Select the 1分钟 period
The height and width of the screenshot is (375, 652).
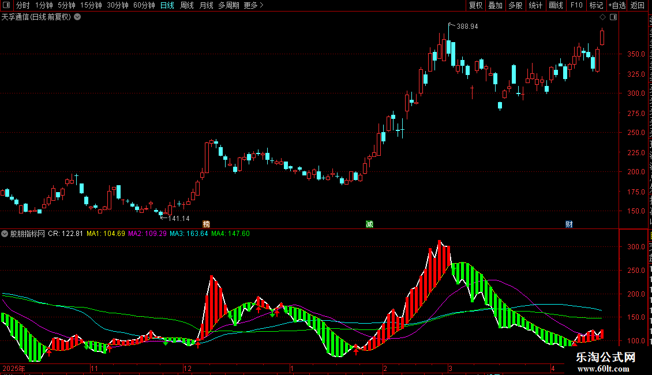(x=44, y=5)
